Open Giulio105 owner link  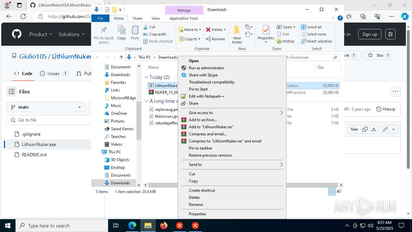[33, 56]
